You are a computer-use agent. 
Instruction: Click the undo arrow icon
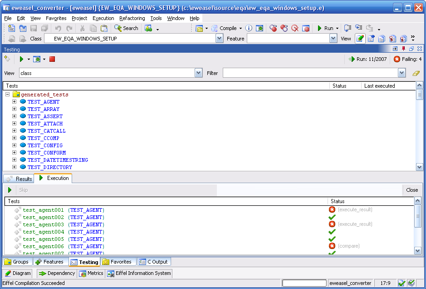coord(58,28)
